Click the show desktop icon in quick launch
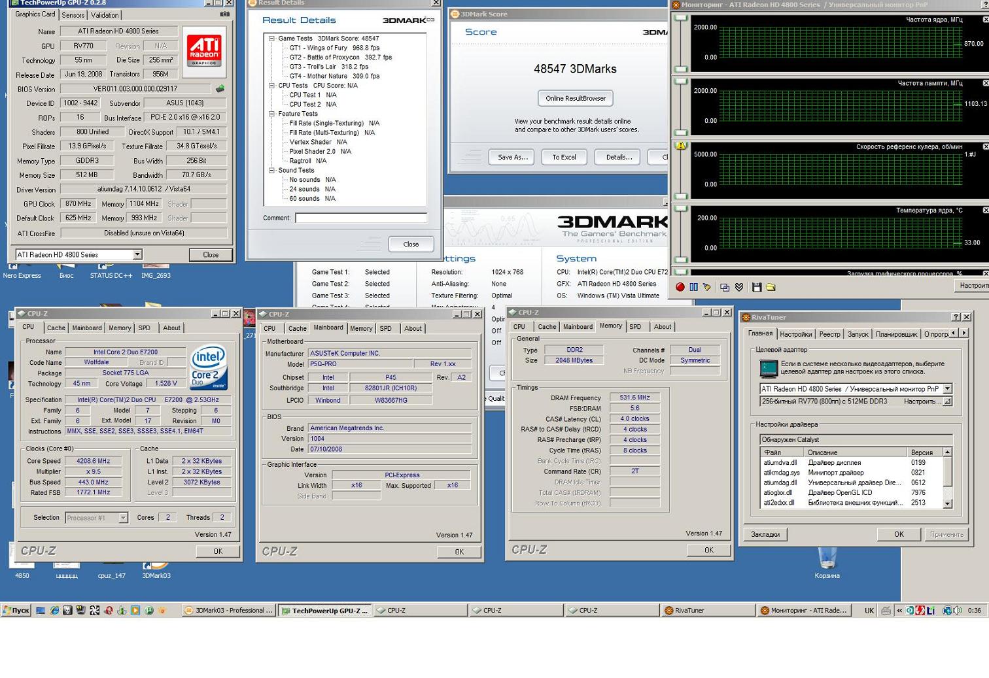 tap(41, 611)
